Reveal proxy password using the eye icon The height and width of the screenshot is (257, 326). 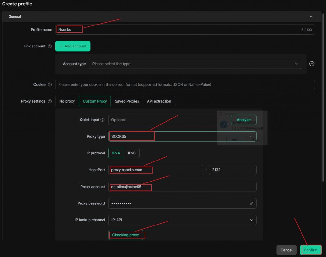(252, 203)
